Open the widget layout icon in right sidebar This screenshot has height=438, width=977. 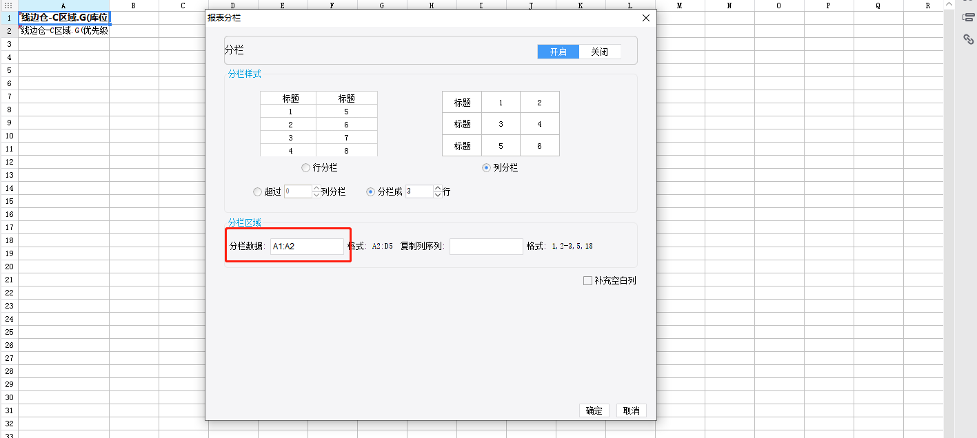pyautogui.click(x=969, y=17)
